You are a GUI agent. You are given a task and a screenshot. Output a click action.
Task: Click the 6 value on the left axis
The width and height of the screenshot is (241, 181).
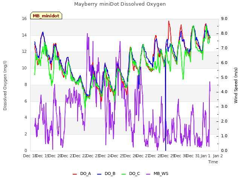[x=26, y=101]
